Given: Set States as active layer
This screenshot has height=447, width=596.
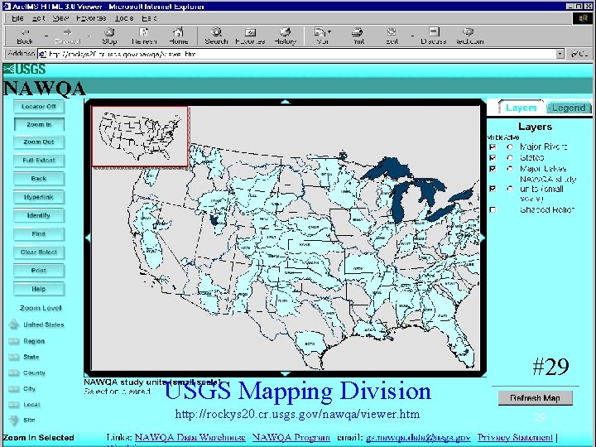Looking at the screenshot, I should [x=510, y=158].
